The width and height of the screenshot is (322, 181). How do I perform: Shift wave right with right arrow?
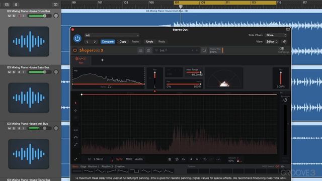pyautogui.click(x=197, y=159)
